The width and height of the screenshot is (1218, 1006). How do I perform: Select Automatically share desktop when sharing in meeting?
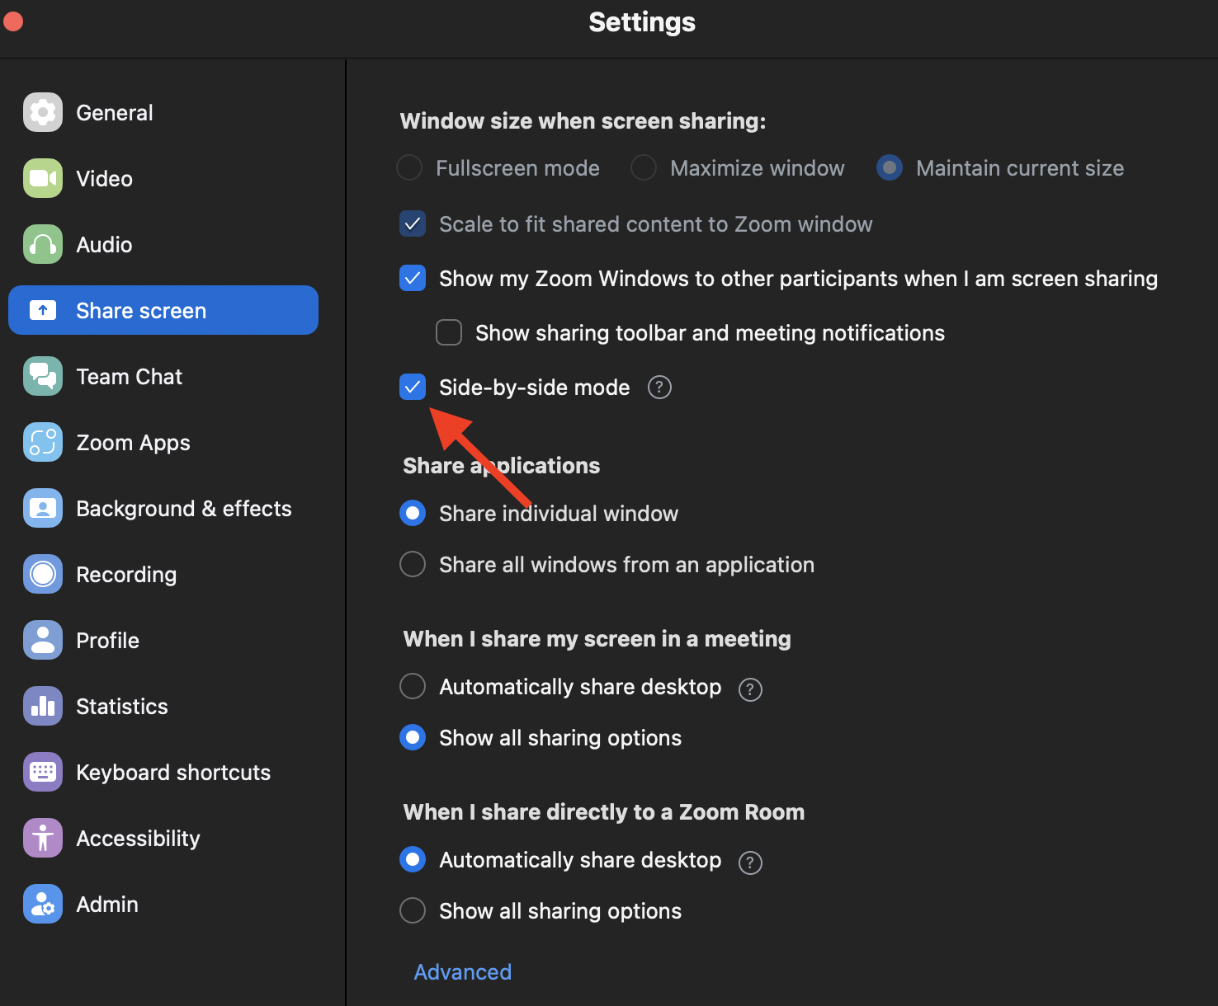[412, 686]
